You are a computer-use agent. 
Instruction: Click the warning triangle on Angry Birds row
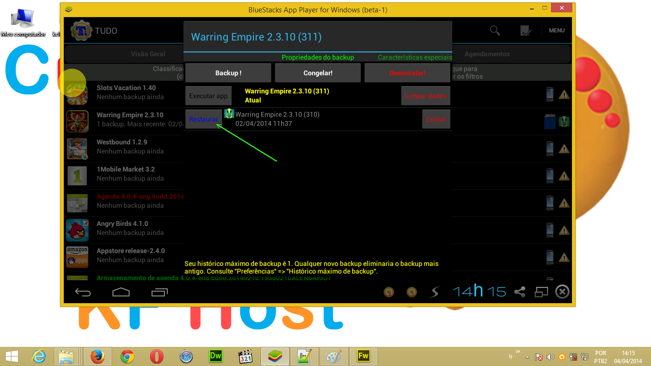tap(564, 230)
